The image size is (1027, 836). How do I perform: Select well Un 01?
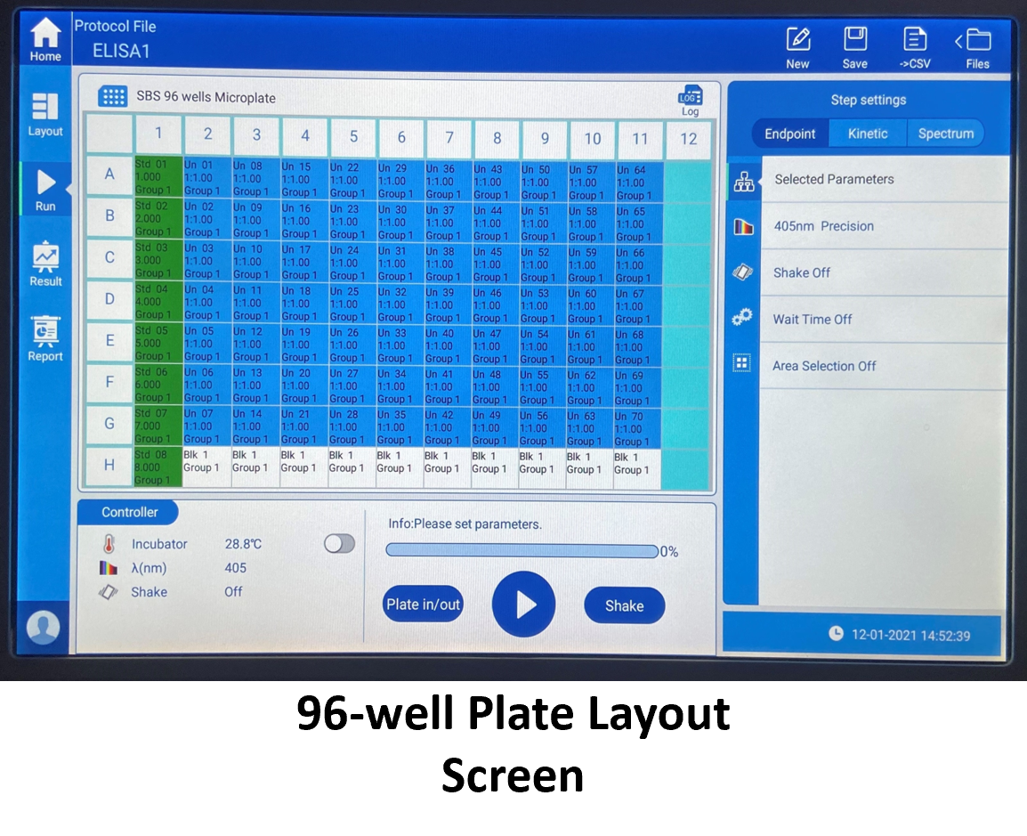point(207,177)
